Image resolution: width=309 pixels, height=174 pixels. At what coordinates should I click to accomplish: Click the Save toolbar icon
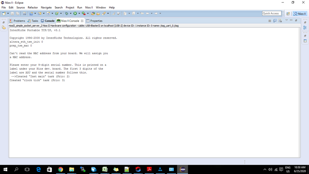[x=12, y=13]
